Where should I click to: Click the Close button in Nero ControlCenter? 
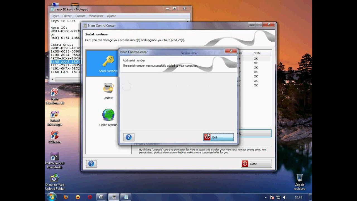pyautogui.click(x=256, y=164)
